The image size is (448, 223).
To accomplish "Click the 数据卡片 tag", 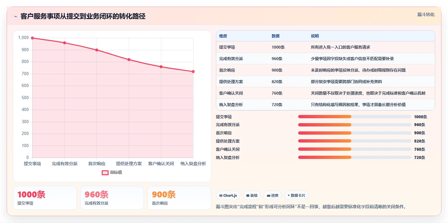I will coord(296,195).
